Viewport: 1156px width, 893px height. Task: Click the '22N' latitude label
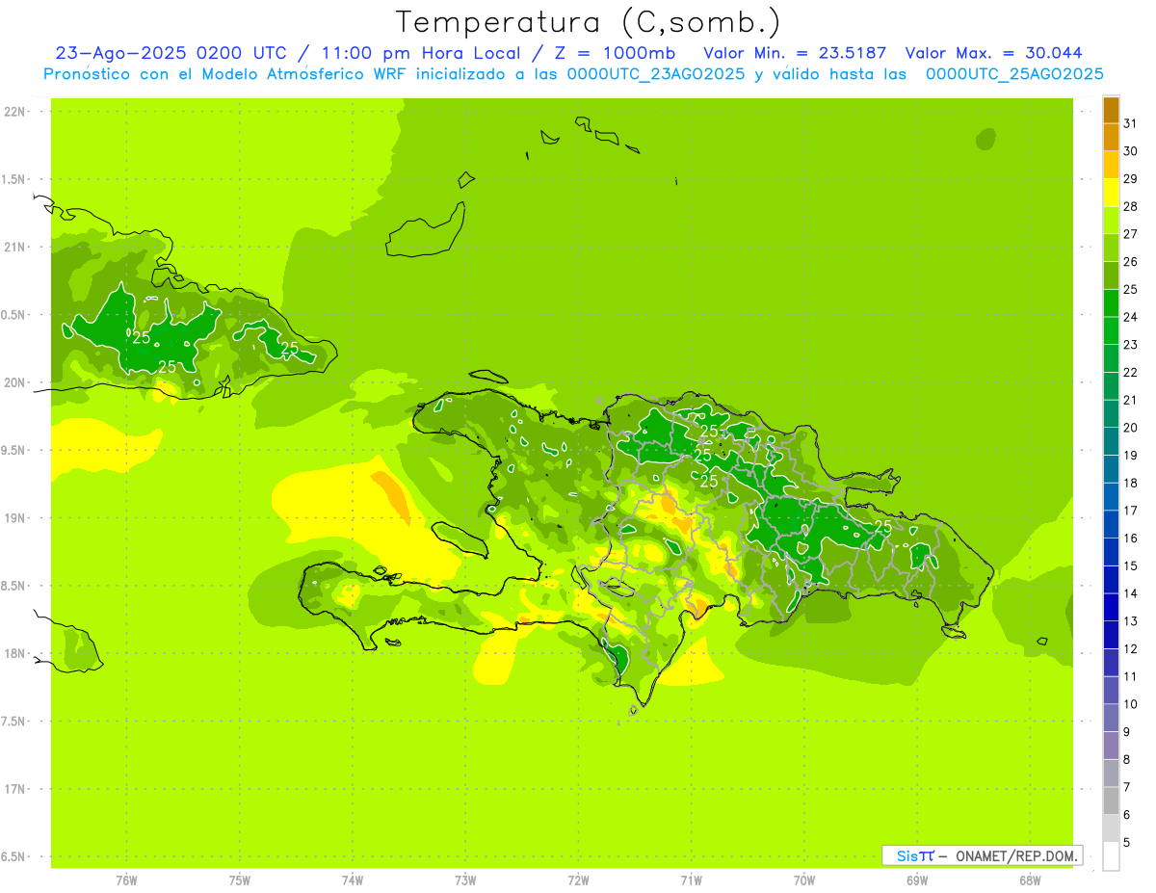tap(16, 112)
